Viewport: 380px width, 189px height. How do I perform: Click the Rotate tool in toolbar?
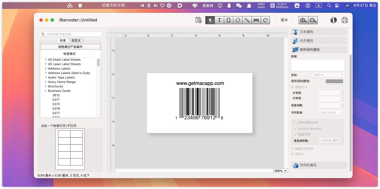coord(265,20)
